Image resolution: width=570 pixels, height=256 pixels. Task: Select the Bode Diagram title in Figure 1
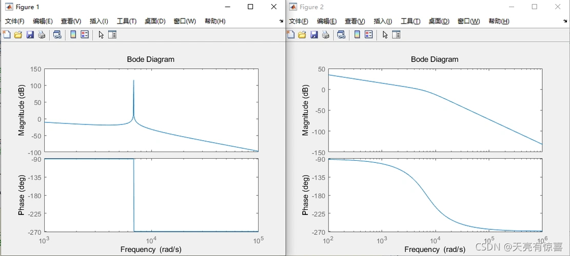click(150, 59)
